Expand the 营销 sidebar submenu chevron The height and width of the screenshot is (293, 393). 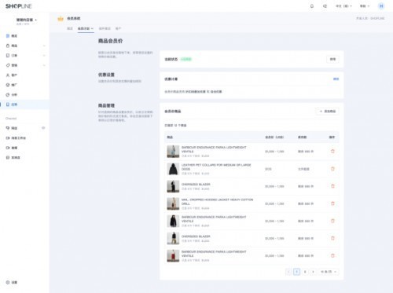(44, 65)
